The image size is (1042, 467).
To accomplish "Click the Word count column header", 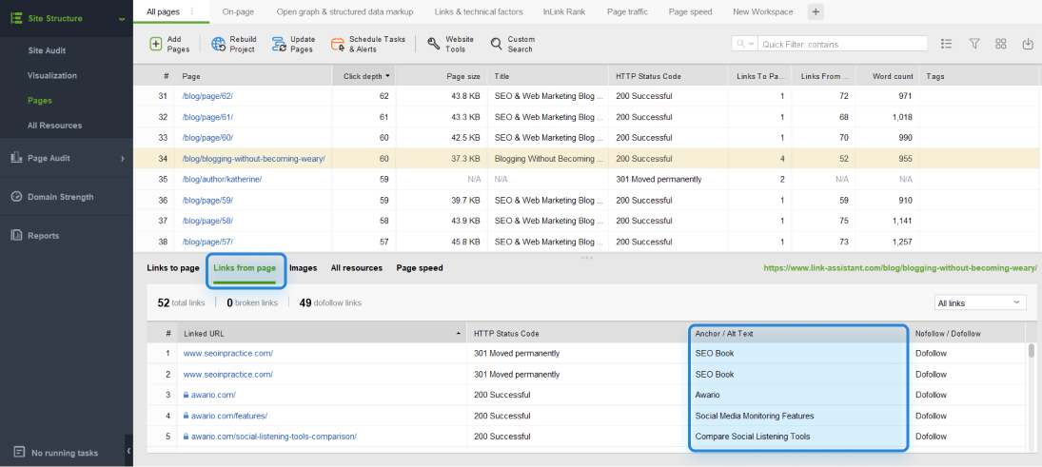I will pos(887,76).
